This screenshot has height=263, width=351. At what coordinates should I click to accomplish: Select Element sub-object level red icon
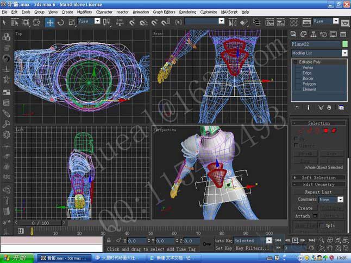pyautogui.click(x=334, y=130)
